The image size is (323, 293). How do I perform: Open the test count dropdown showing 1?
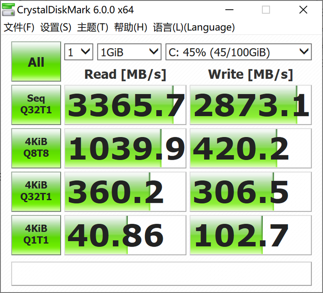pos(79,52)
